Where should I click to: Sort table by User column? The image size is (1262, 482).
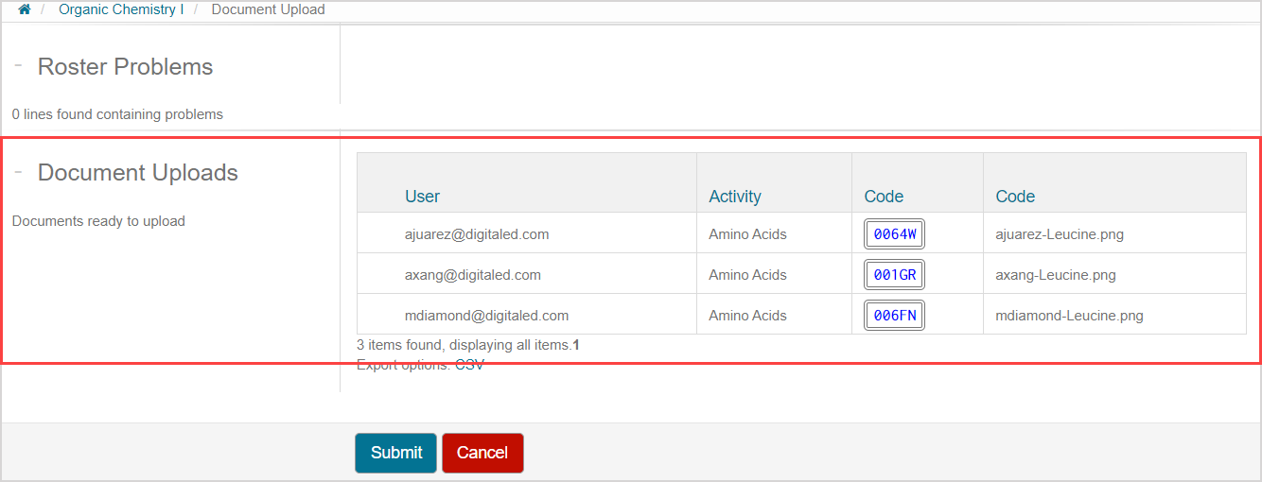click(x=422, y=197)
